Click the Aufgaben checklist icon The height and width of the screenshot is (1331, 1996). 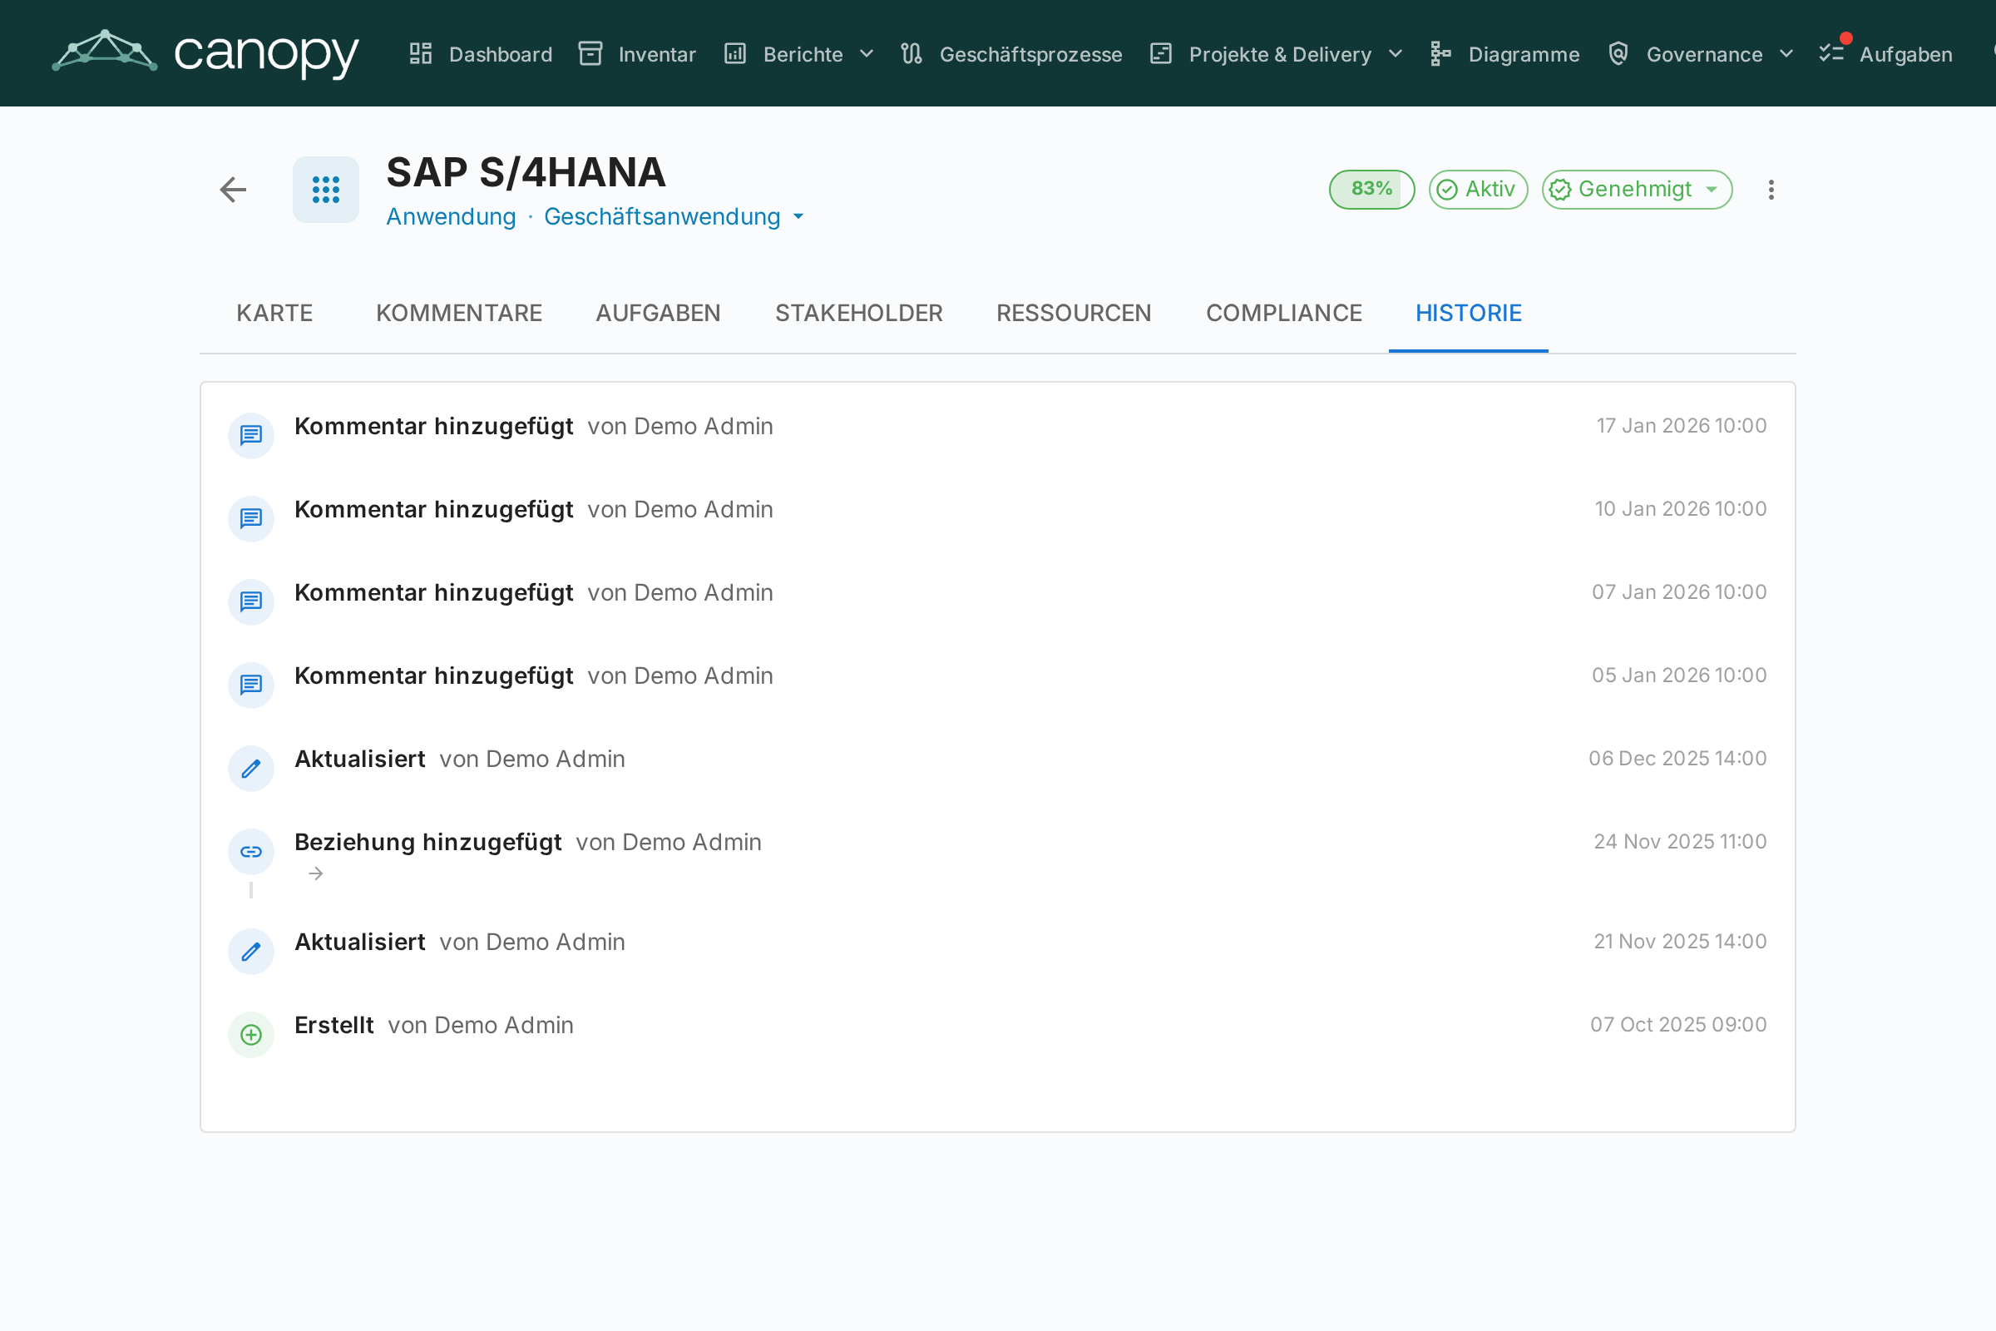tap(1831, 53)
